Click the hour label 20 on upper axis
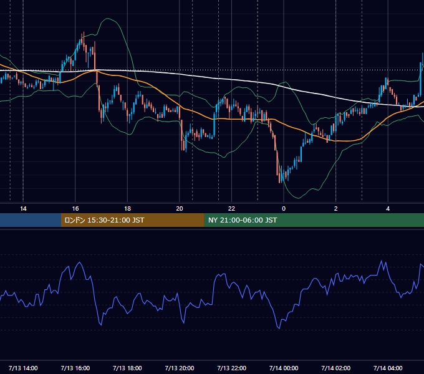The image size is (424, 374). [180, 209]
